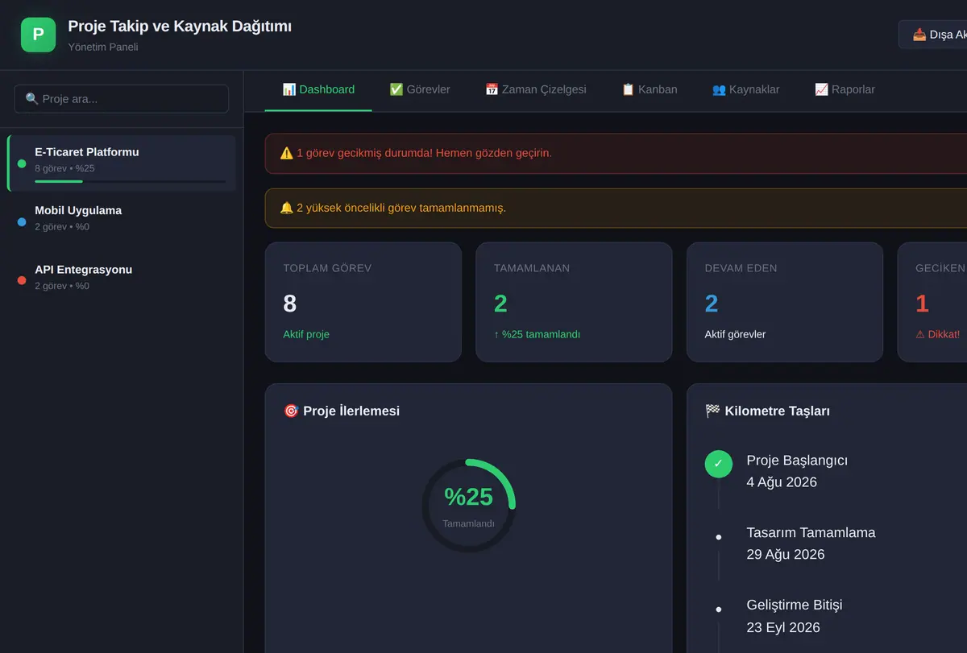Click the Dışa Aktar export button

point(933,35)
